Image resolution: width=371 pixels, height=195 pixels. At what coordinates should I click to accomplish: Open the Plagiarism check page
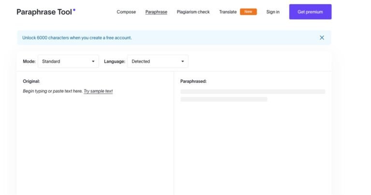coord(193,12)
